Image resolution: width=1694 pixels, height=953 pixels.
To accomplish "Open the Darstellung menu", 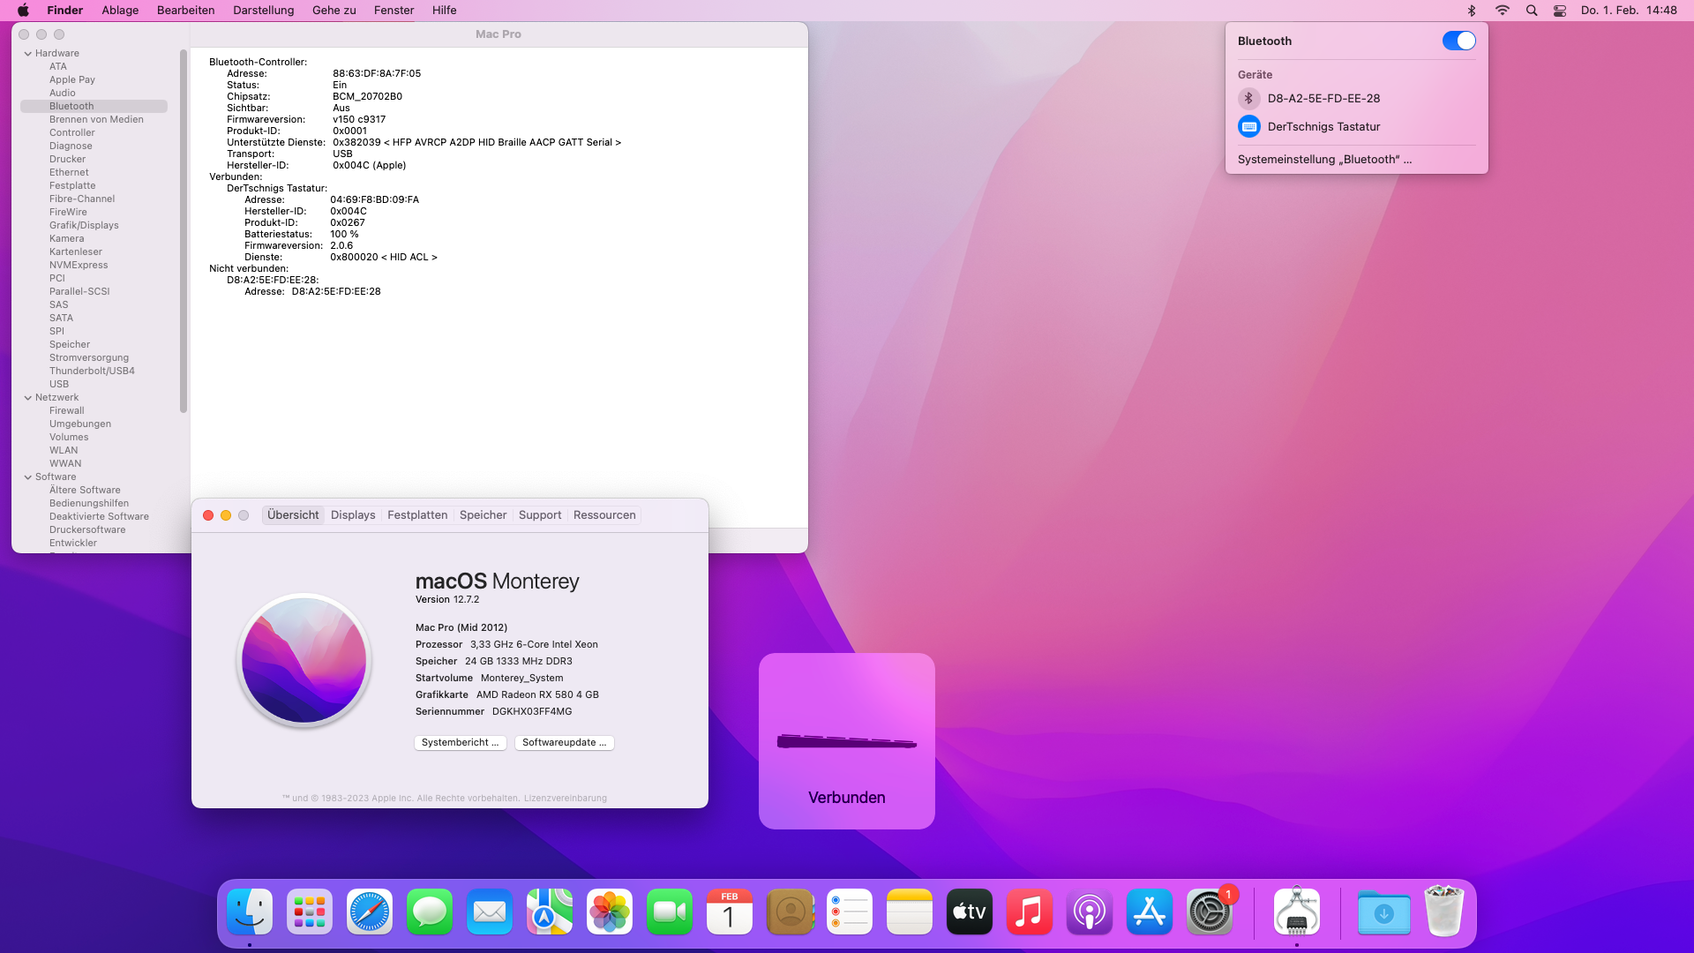I will point(263,11).
